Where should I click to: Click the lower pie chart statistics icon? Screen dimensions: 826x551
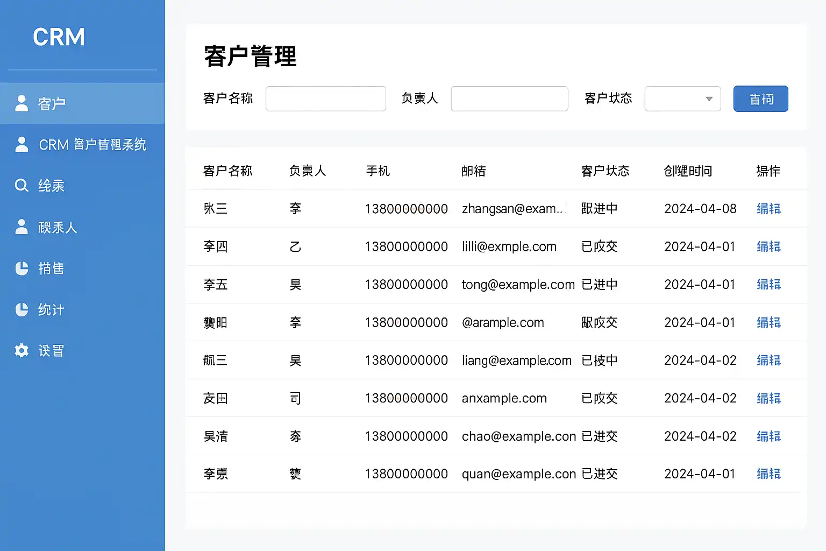(x=22, y=309)
